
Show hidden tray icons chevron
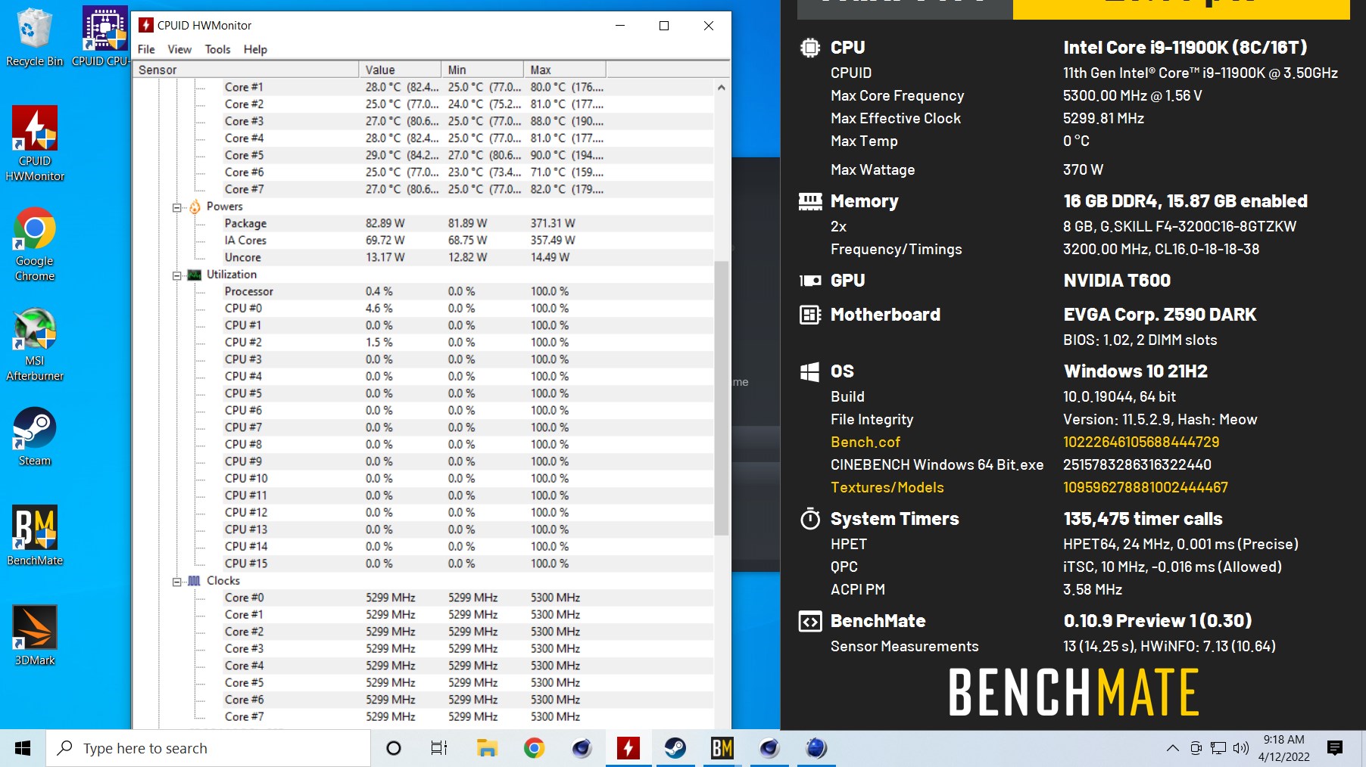[1172, 748]
